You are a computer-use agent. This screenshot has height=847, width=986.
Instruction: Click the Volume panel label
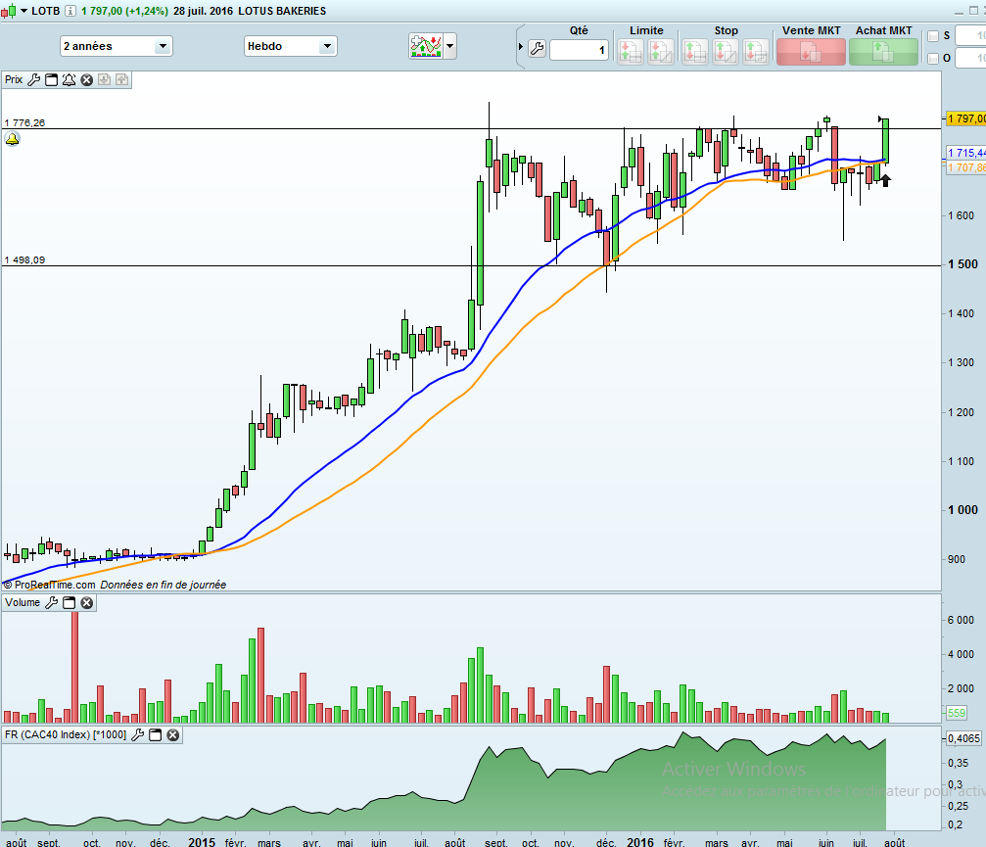pos(23,602)
